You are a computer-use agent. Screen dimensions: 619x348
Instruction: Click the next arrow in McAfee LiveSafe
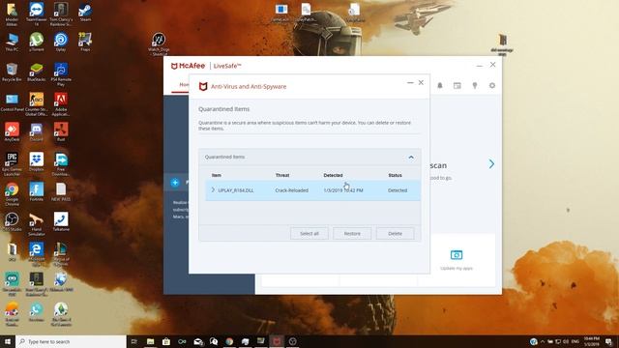tap(491, 163)
